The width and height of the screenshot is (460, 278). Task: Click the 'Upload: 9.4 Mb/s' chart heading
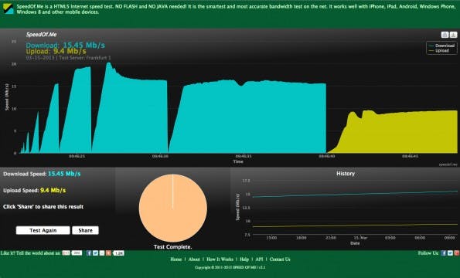[56, 52]
